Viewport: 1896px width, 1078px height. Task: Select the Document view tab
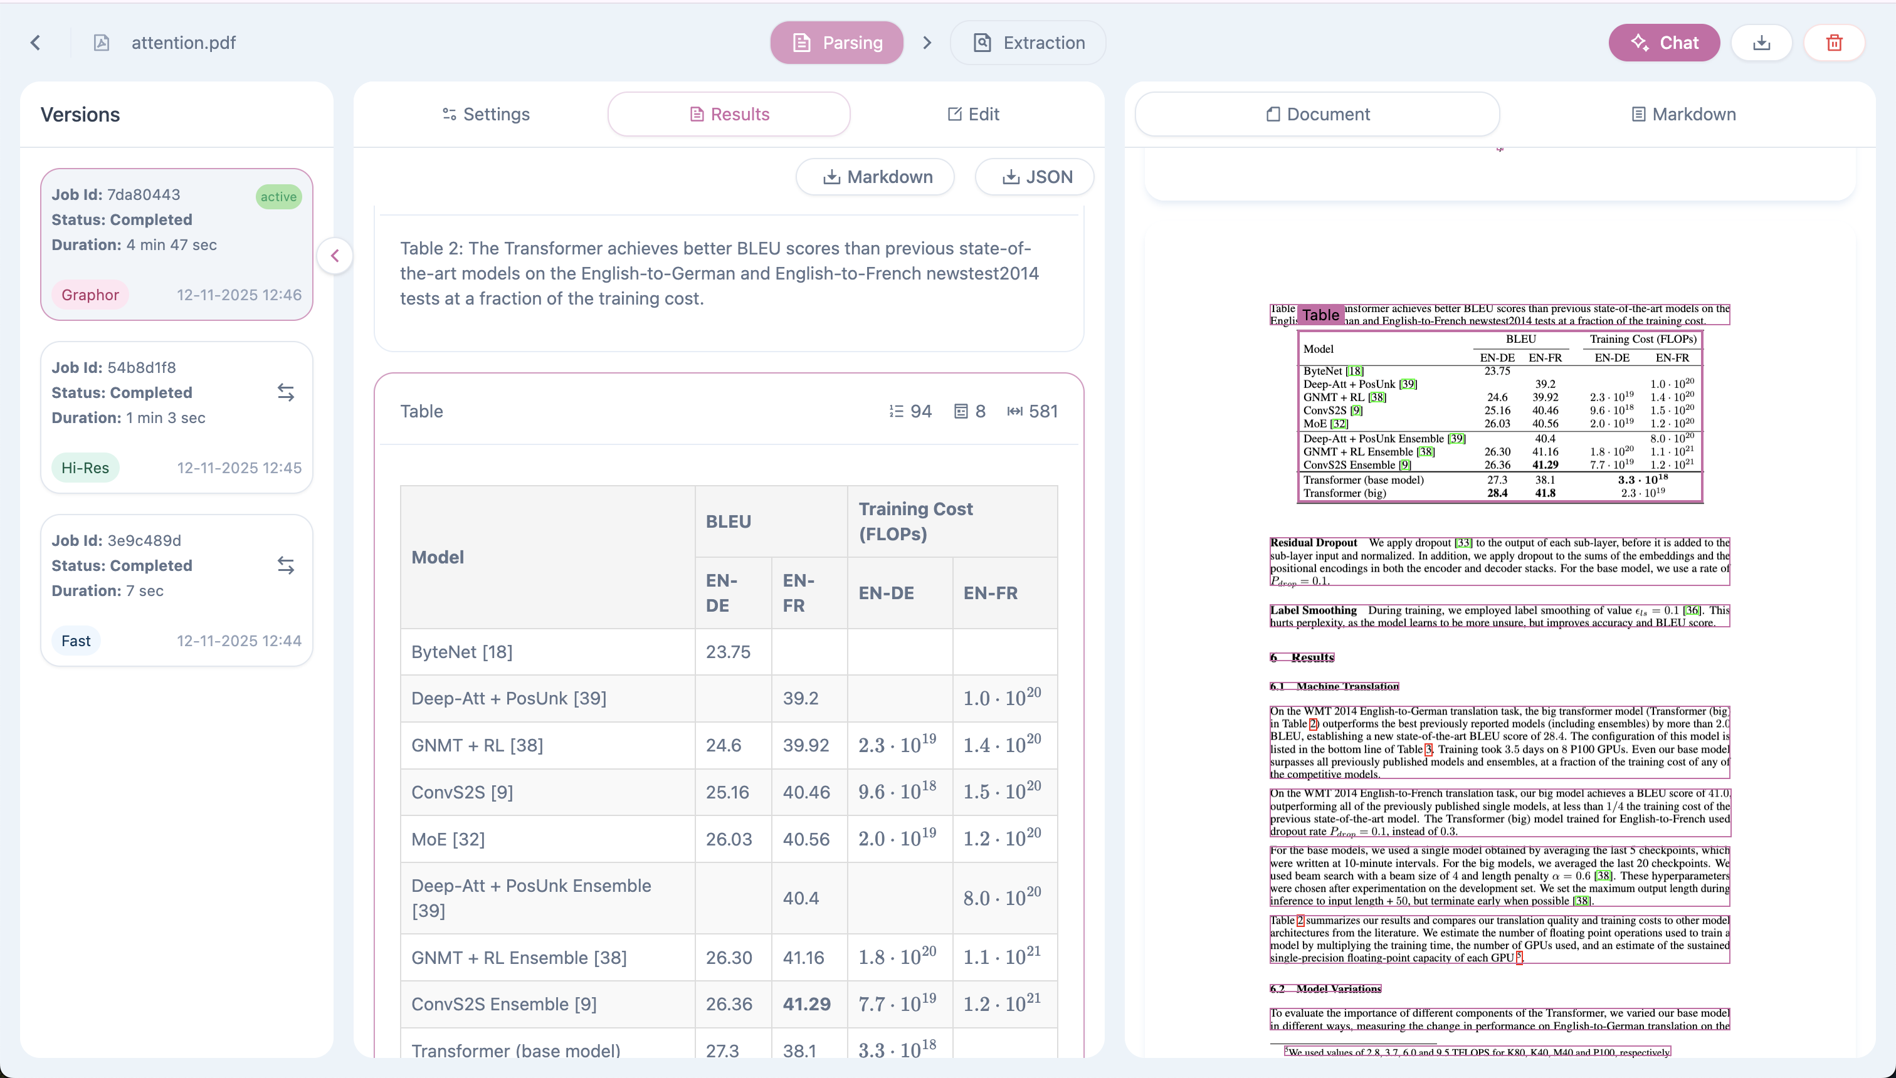(1317, 114)
